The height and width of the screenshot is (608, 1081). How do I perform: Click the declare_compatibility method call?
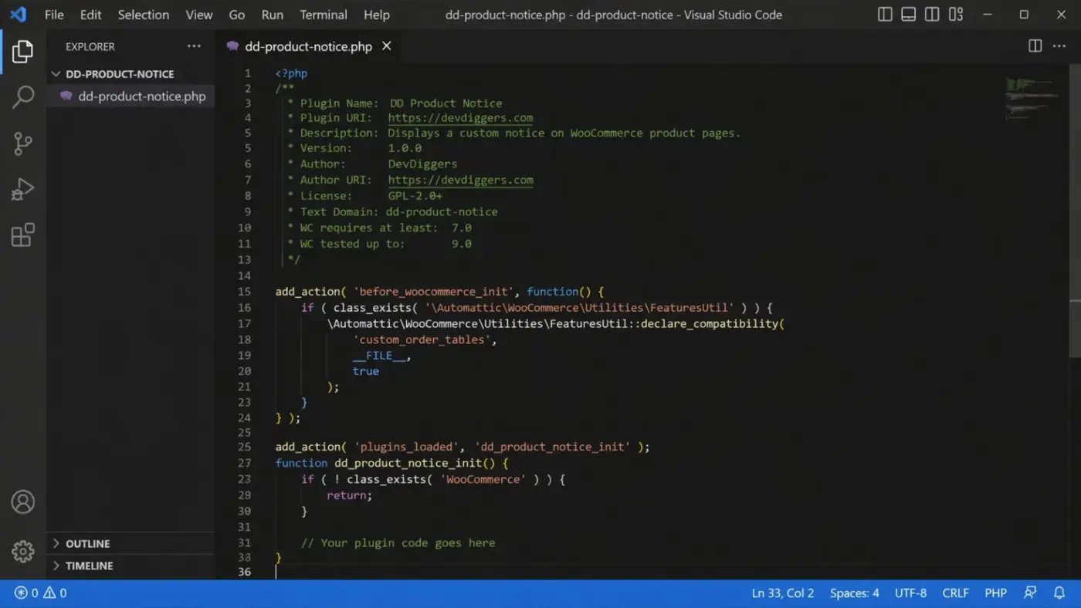710,324
